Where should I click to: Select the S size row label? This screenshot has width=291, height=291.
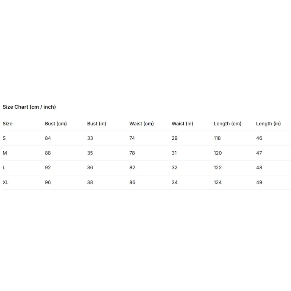pos(4,138)
